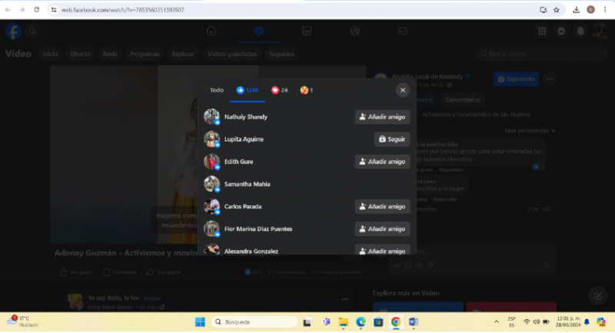Open post options three-dot menu

tap(550, 79)
